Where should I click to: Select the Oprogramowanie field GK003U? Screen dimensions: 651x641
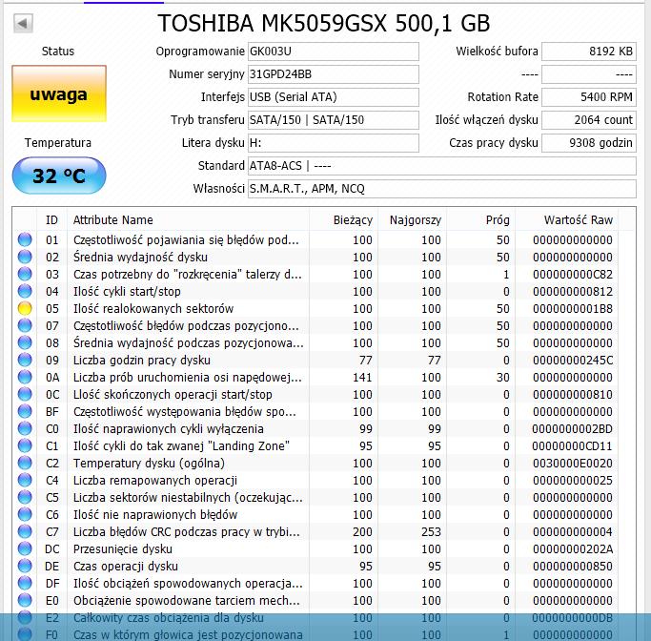click(x=334, y=52)
